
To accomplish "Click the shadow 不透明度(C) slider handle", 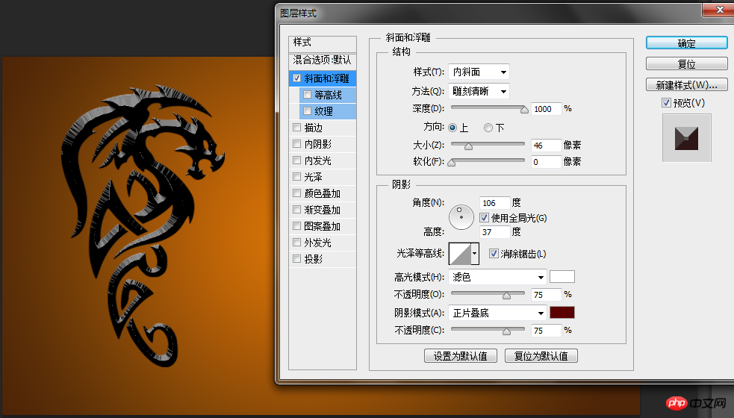I will point(506,331).
